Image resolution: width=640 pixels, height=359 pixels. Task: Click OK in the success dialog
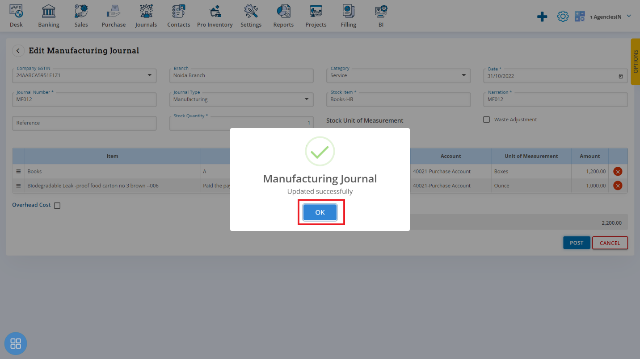coord(320,212)
